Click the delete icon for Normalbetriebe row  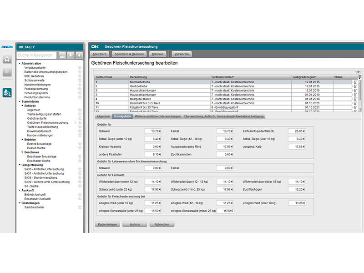tap(355, 82)
